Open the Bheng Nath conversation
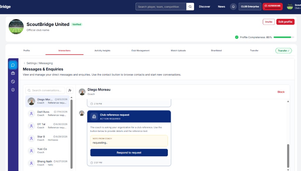Viewport: 301px width, 171px height. pos(47,163)
